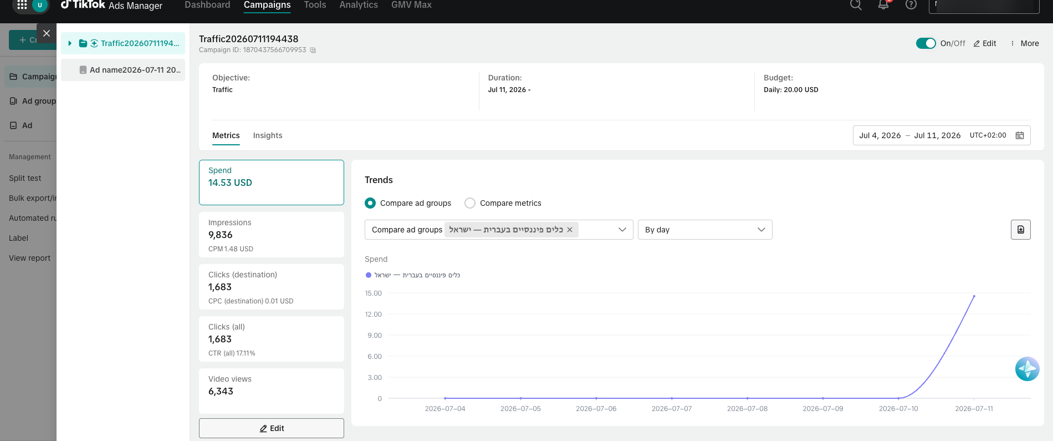This screenshot has width=1053, height=441.
Task: Download trends chart data icon
Action: coord(1021,230)
